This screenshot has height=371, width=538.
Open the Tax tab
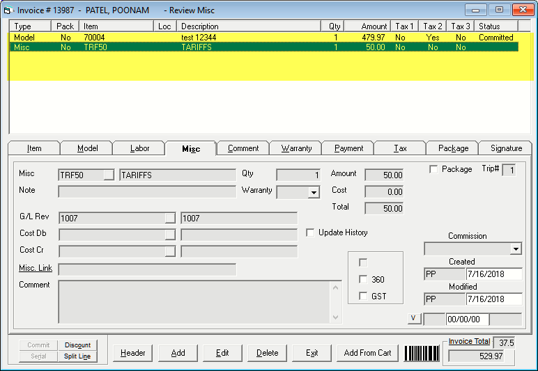[400, 148]
